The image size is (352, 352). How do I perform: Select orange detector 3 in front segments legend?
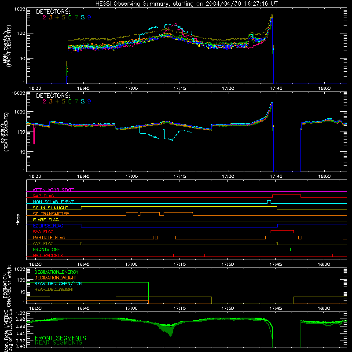click(x=51, y=18)
